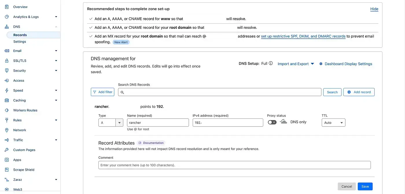Save the DNS record

point(365,187)
